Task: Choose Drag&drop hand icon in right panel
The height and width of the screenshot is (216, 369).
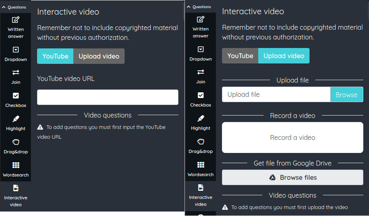Action: tap(200, 142)
